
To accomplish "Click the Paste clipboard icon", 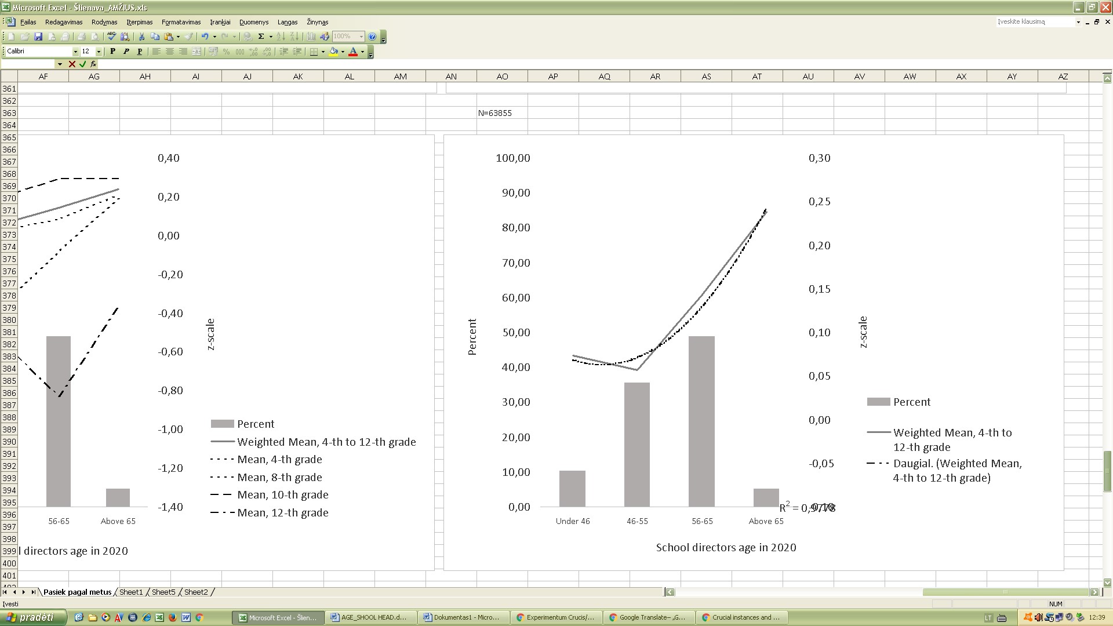I will pos(169,37).
